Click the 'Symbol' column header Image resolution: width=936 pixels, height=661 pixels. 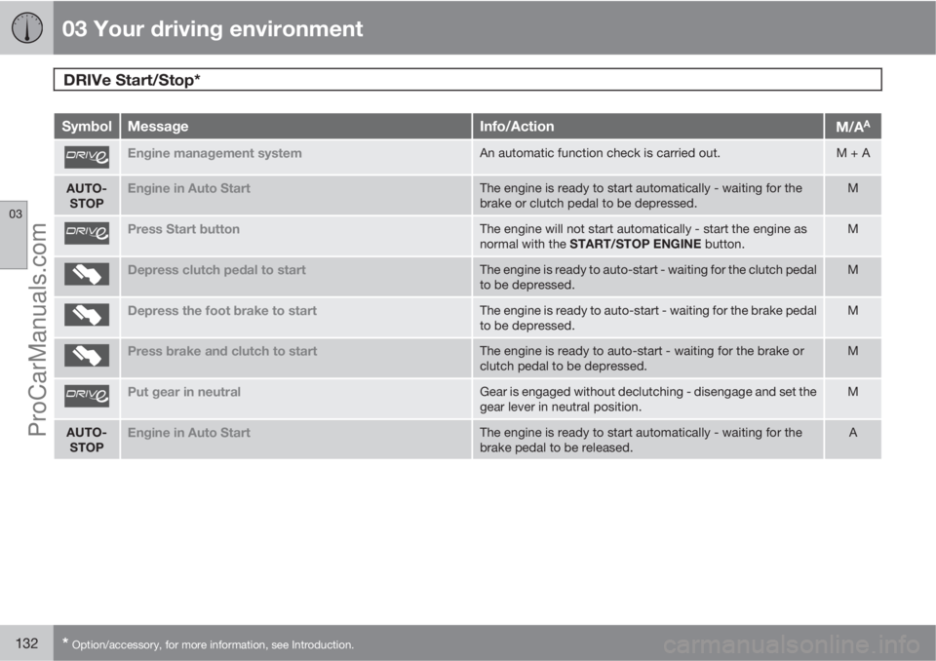[87, 127]
